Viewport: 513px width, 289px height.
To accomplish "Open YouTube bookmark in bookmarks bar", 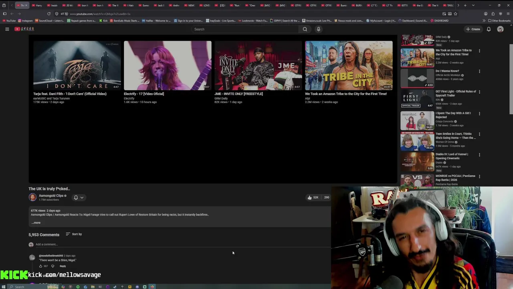I will coord(9,20).
